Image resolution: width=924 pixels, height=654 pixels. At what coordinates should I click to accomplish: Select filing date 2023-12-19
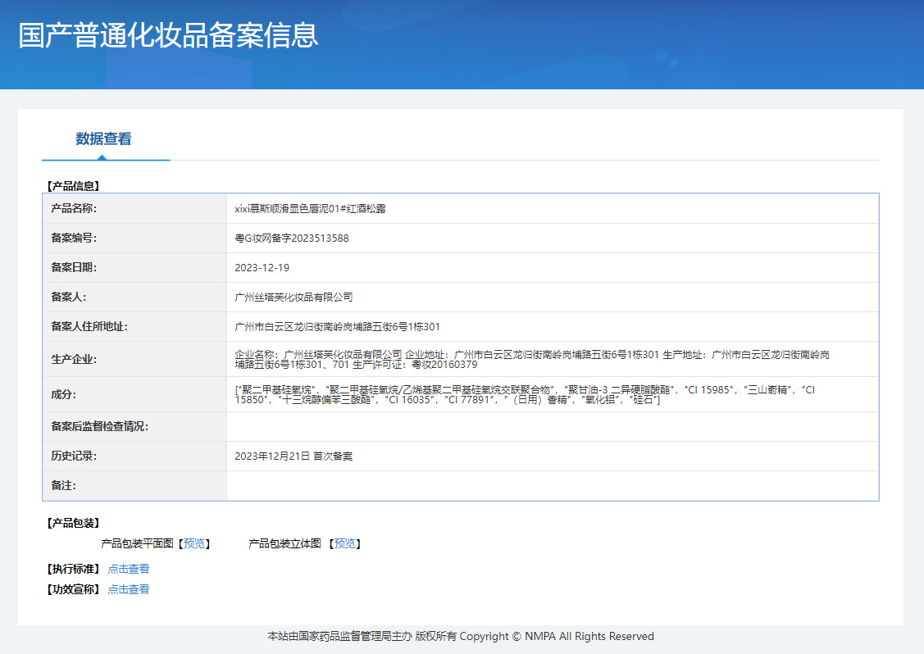click(x=262, y=267)
